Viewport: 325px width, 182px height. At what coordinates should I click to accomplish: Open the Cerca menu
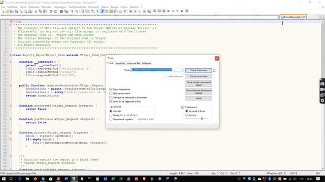tap(23, 7)
